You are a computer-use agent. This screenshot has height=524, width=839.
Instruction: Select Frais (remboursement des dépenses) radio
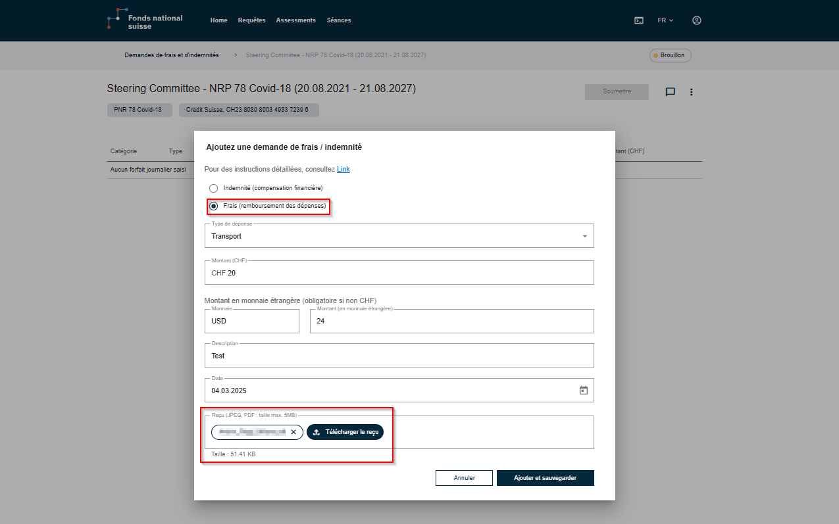(x=213, y=206)
